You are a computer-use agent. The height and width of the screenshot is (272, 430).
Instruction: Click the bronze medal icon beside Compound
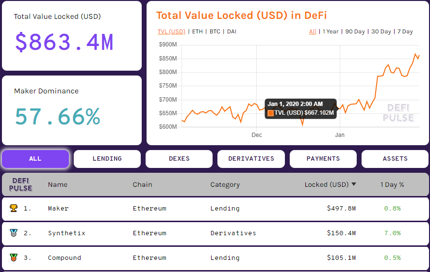(x=13, y=257)
